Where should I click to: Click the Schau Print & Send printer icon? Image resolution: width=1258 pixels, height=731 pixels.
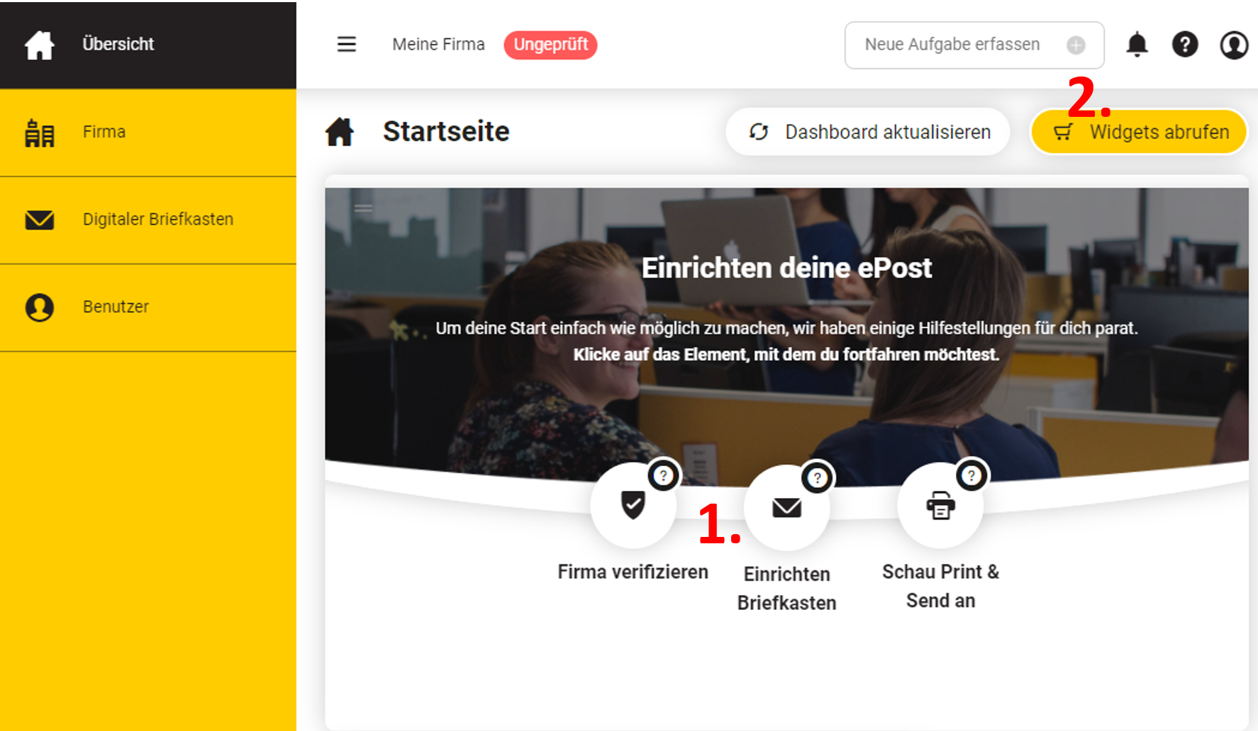[940, 505]
